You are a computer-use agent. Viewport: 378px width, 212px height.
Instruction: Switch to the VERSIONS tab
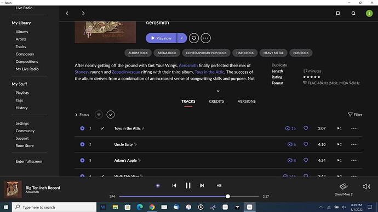pyautogui.click(x=247, y=102)
